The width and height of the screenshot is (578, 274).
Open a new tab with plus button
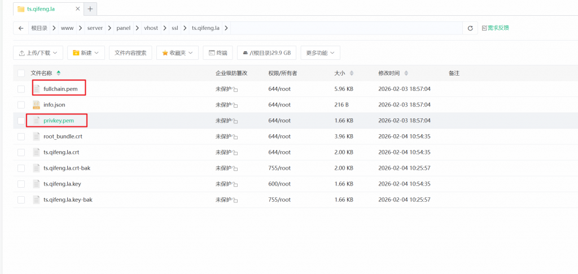90,9
